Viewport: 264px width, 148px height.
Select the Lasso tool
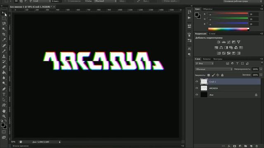point(4,24)
